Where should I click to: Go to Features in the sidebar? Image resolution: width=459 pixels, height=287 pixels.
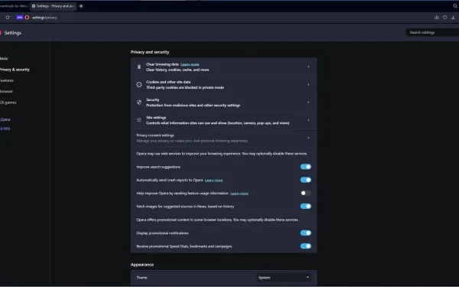pyautogui.click(x=7, y=80)
